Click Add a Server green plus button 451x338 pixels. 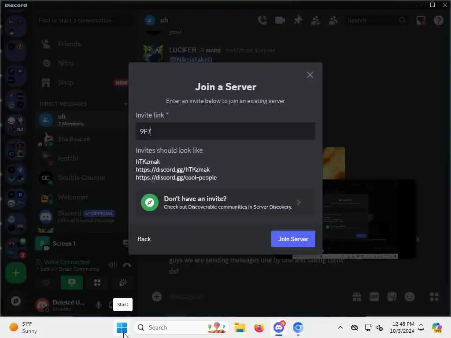coord(16,273)
